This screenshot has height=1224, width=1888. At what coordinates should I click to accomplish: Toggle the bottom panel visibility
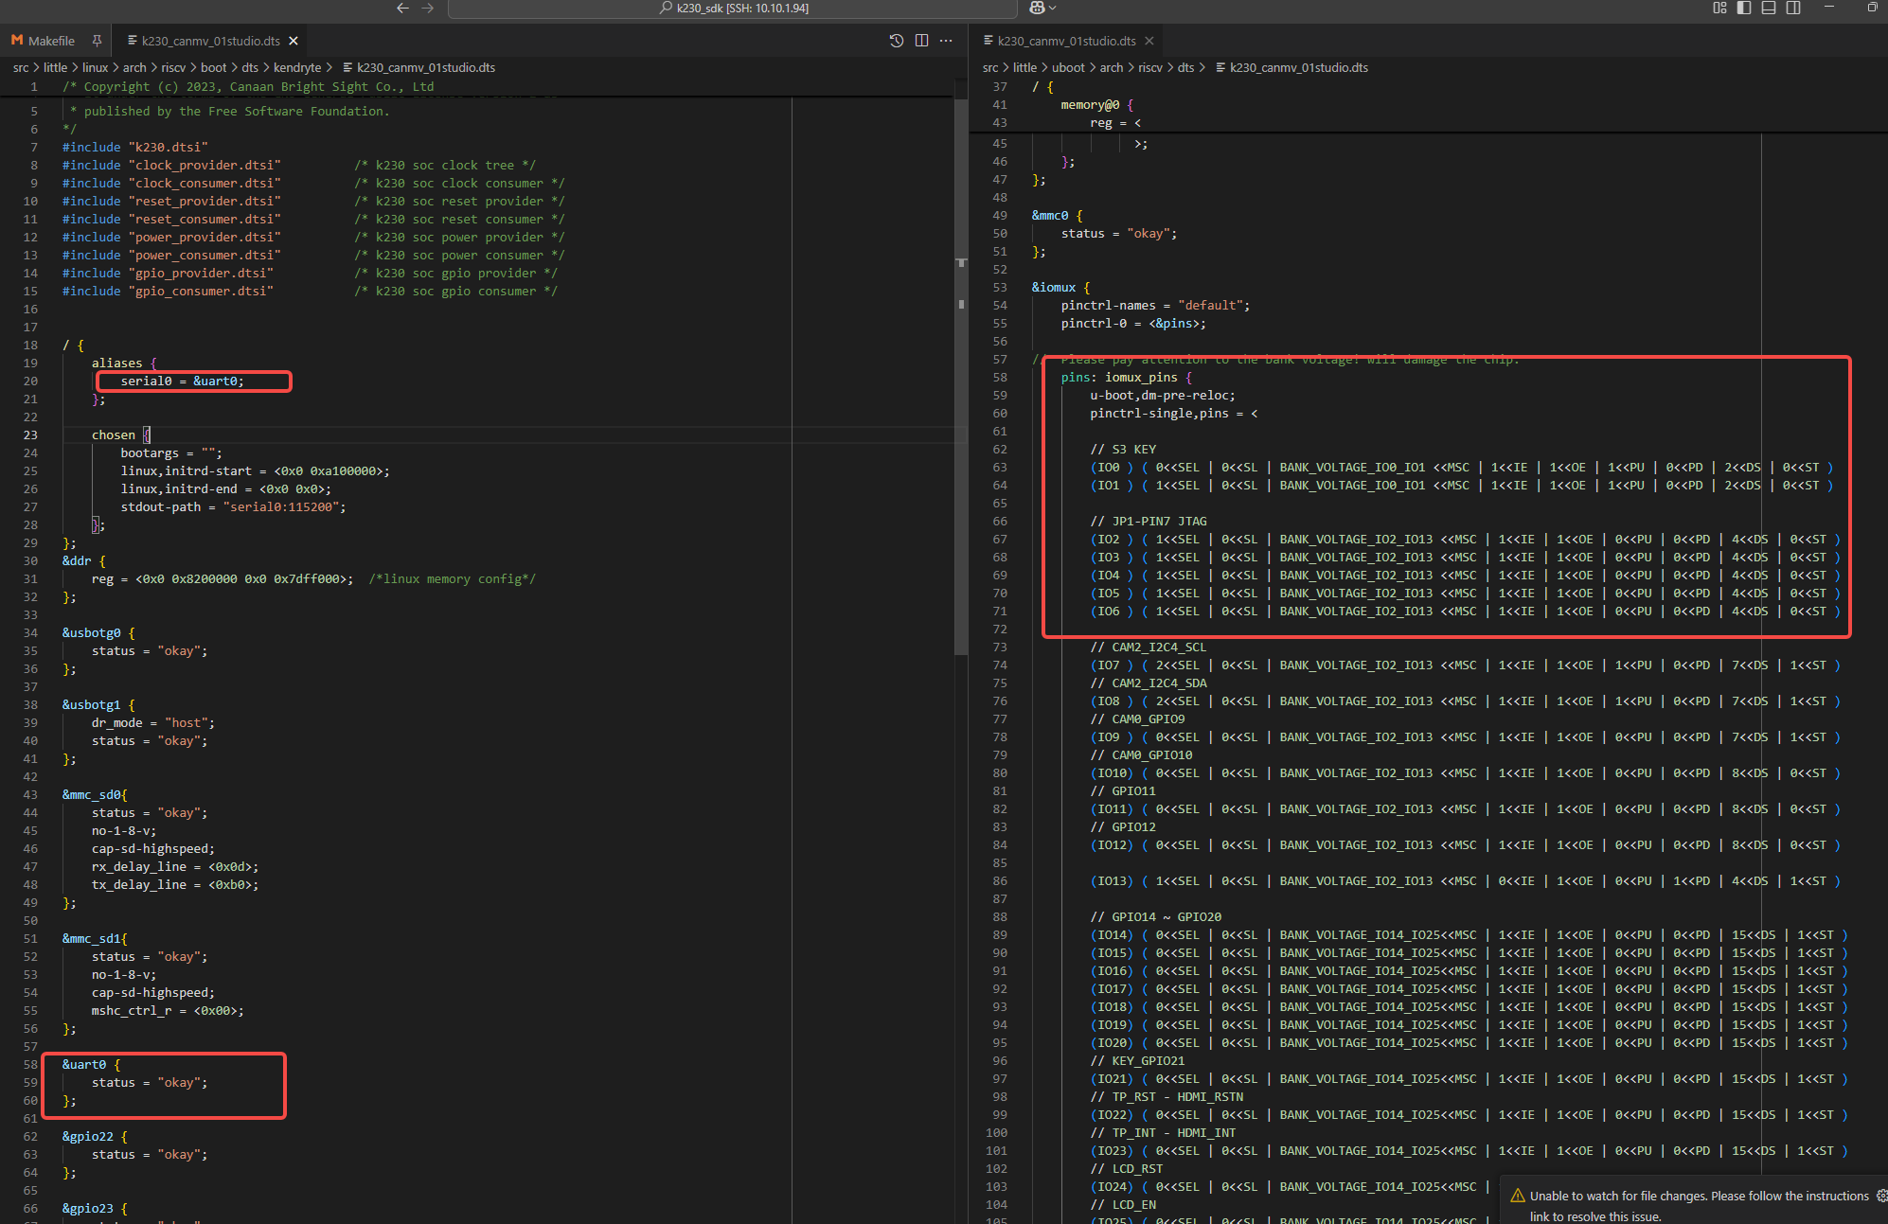click(x=1769, y=8)
